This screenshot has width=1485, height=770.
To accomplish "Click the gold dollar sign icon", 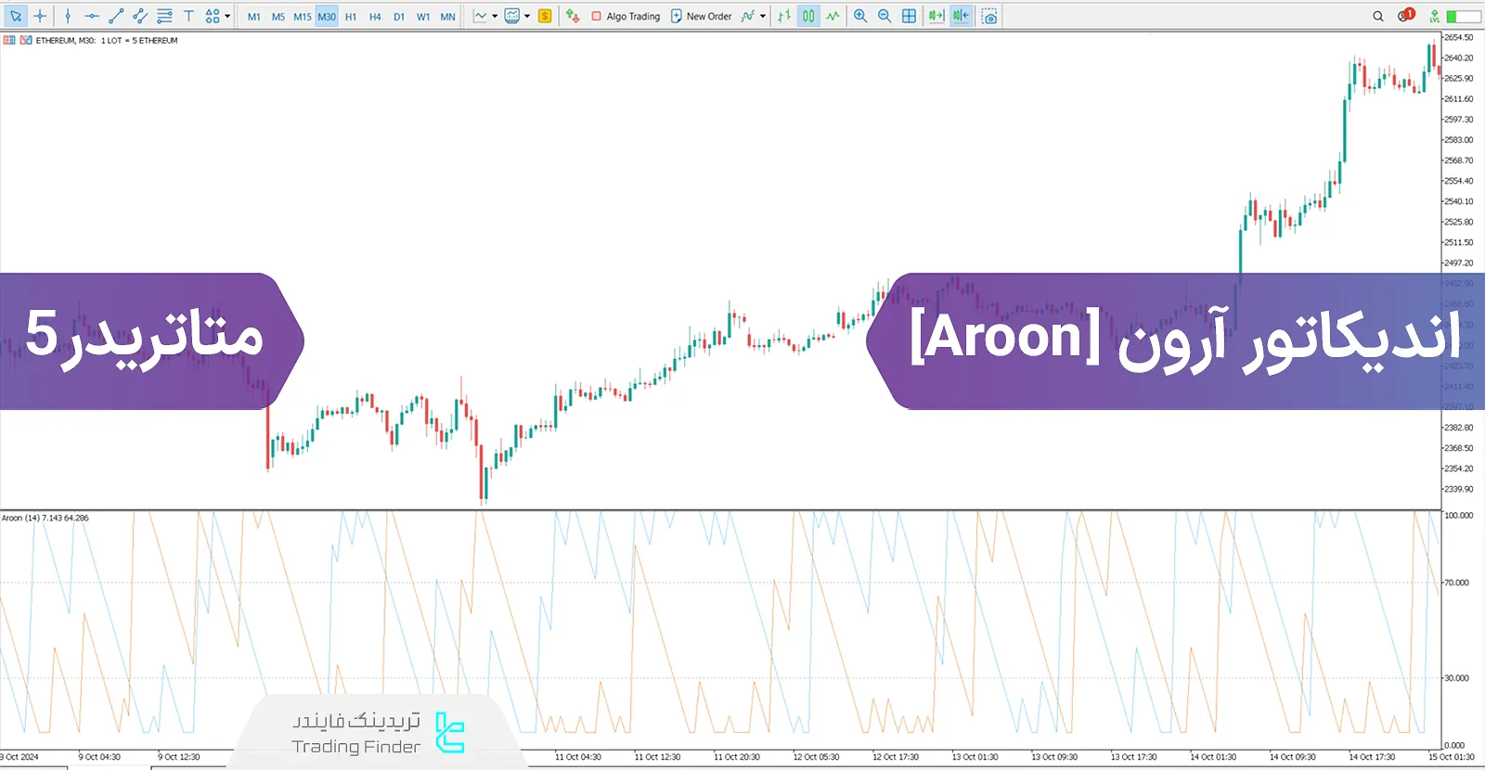I will point(545,16).
